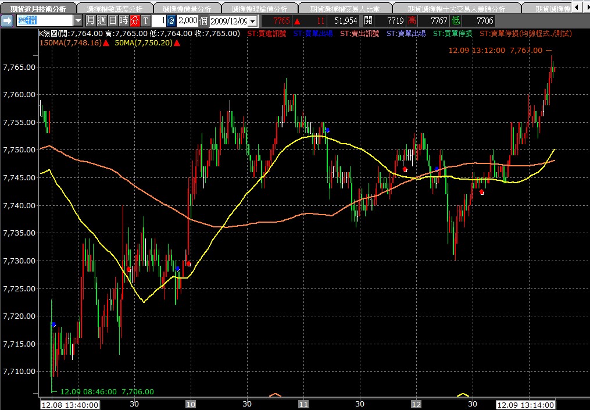Click the high price value 7767
The image size is (590, 410).
tap(439, 21)
